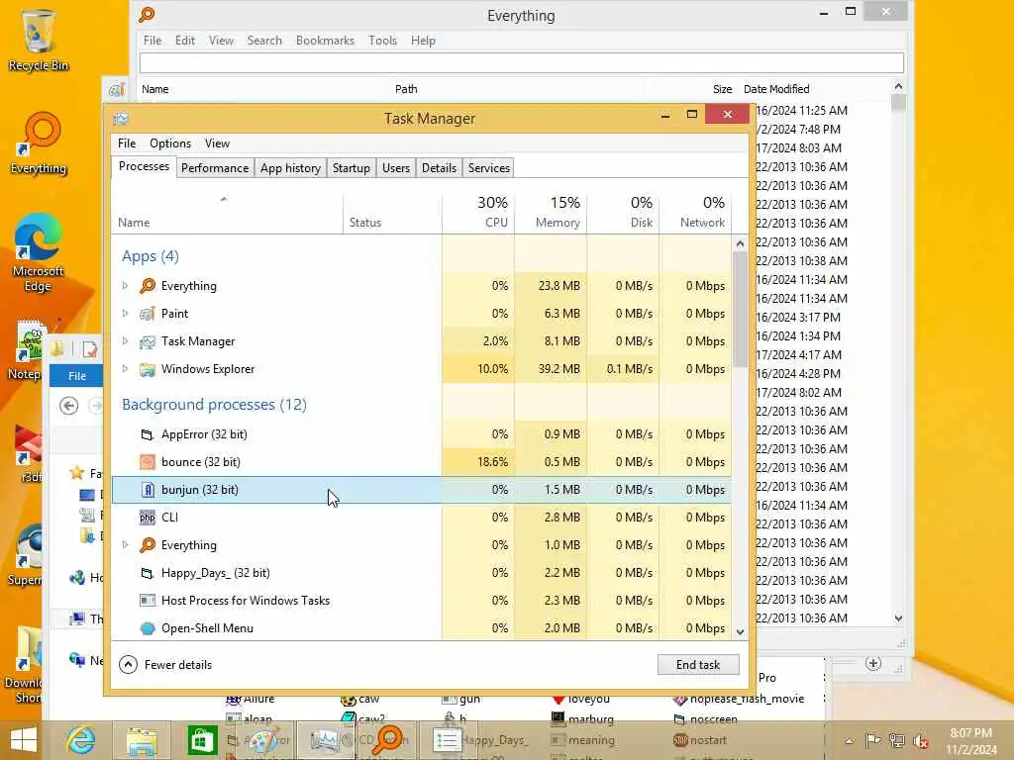Screen dimensions: 1014x760
Task: Click the muted volume tray icon
Action: [x=920, y=740]
